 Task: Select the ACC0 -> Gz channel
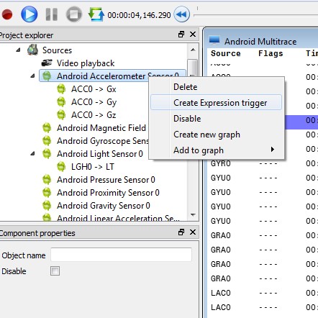click(x=94, y=115)
